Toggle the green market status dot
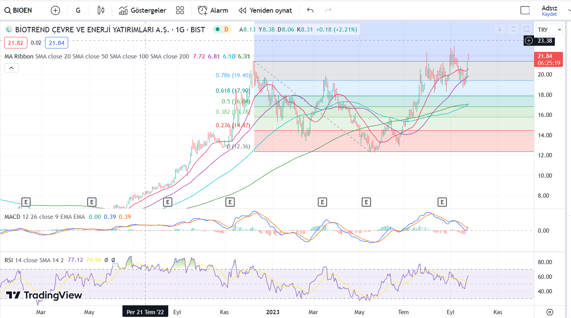Screen dimensions: 571x318 (218, 29)
